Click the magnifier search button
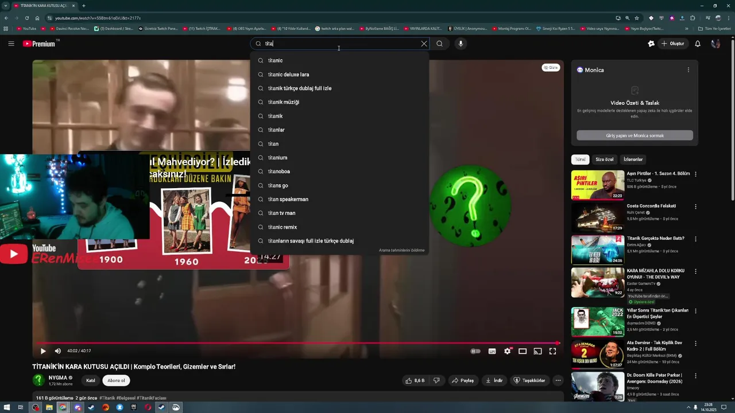735x413 pixels. coord(439,44)
